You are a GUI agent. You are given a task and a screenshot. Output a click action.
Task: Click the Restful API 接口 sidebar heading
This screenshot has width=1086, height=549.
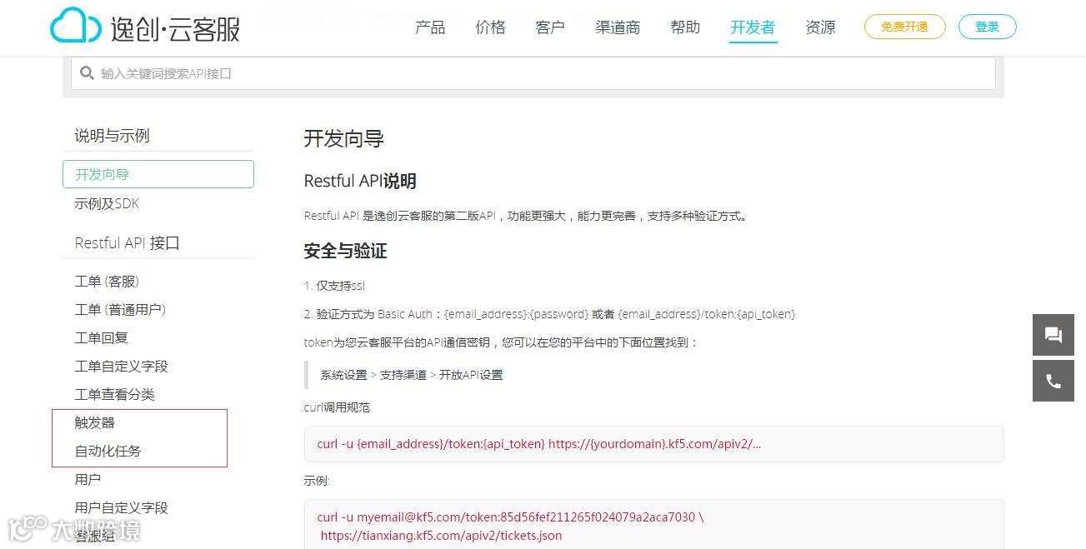pyautogui.click(x=127, y=243)
